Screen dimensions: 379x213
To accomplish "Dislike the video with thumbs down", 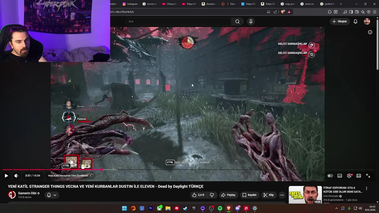I will pos(212,195).
